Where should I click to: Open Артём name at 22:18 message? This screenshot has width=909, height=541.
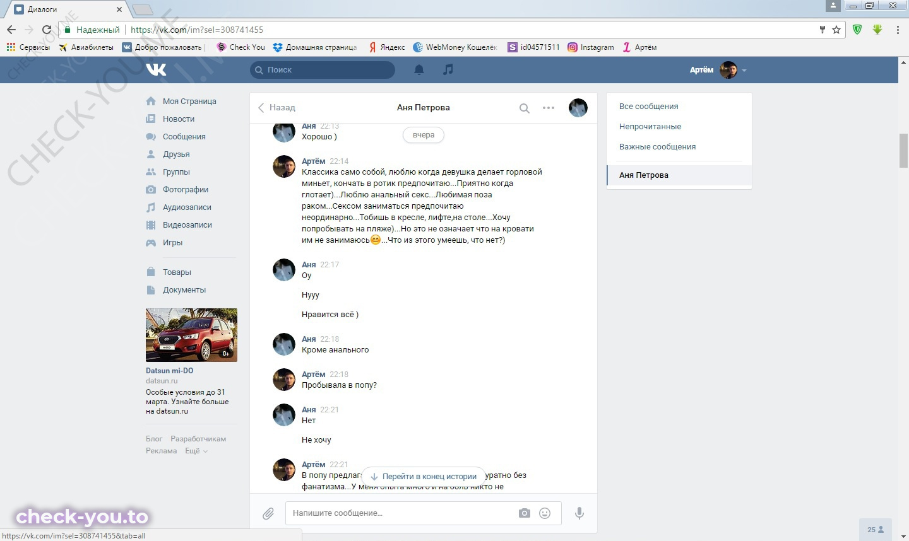(x=314, y=374)
